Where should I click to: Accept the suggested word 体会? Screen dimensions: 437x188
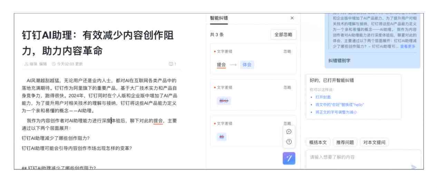[247, 65]
